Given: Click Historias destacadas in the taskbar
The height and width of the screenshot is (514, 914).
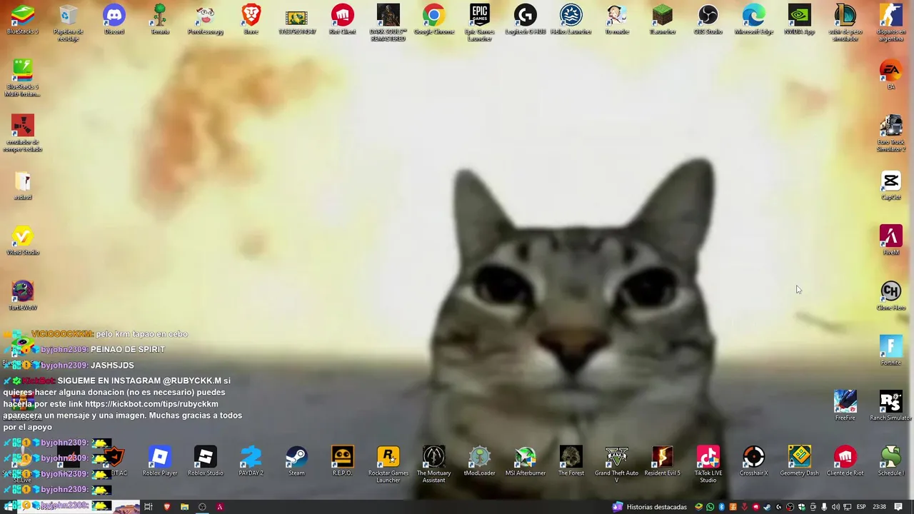Looking at the screenshot, I should (649, 507).
